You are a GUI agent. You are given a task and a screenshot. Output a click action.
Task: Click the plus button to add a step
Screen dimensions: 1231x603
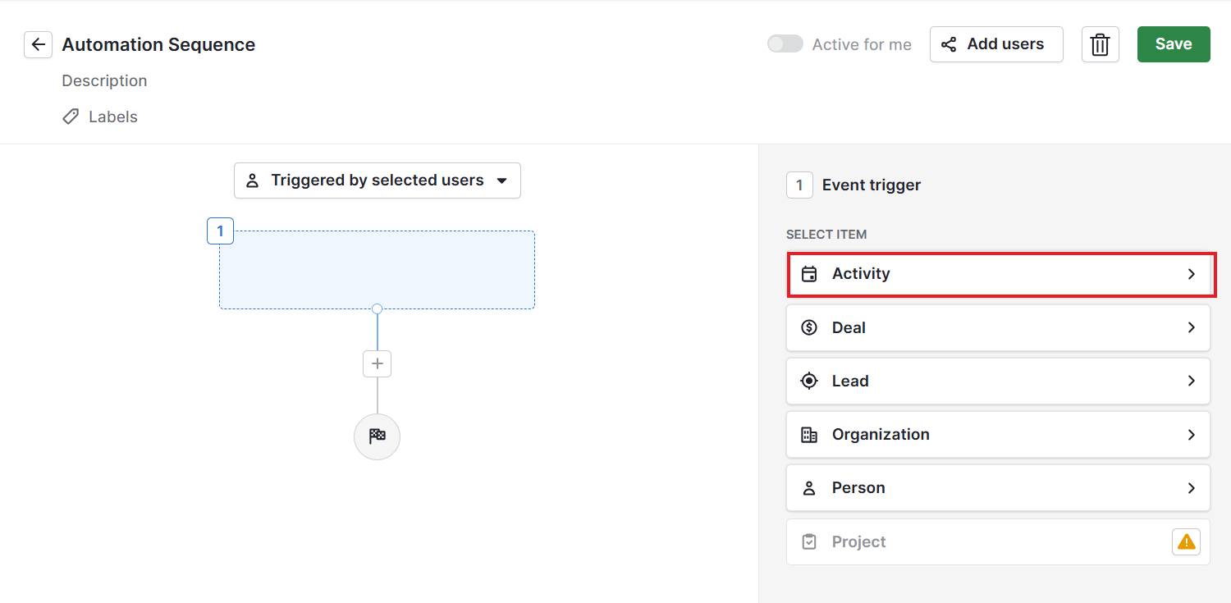coord(377,363)
